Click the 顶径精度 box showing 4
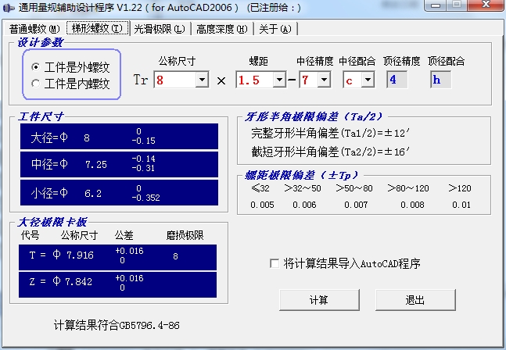Screen dimensions: 506x350 click(397, 80)
